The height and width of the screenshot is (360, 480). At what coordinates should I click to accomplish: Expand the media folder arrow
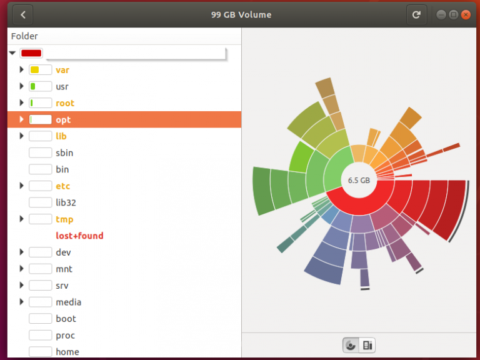click(x=22, y=302)
